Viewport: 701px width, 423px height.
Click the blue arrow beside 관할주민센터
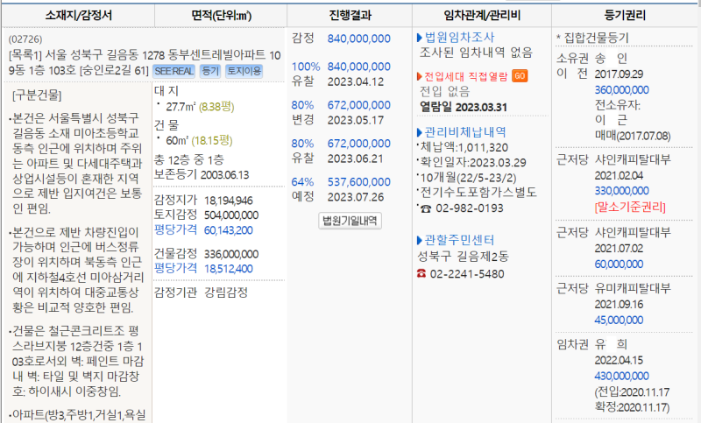point(420,241)
